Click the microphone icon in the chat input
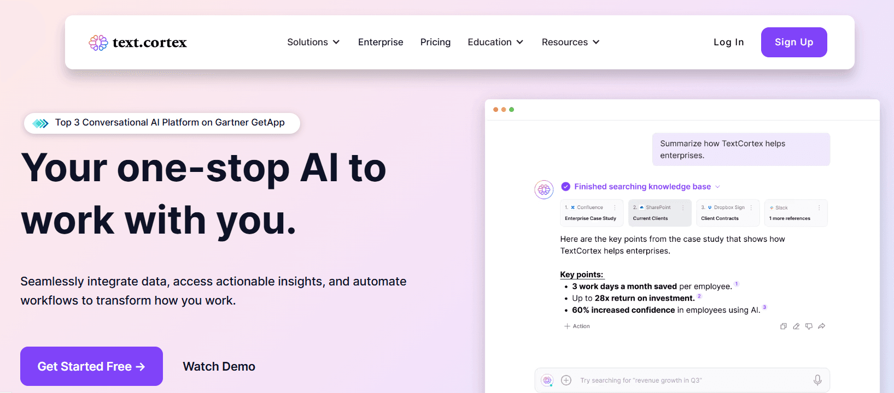The width and height of the screenshot is (894, 393). pos(817,380)
